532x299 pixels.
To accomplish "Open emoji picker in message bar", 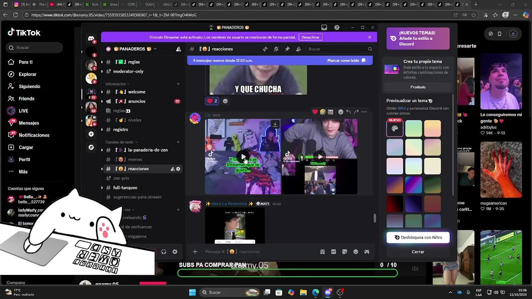I will 356,252.
